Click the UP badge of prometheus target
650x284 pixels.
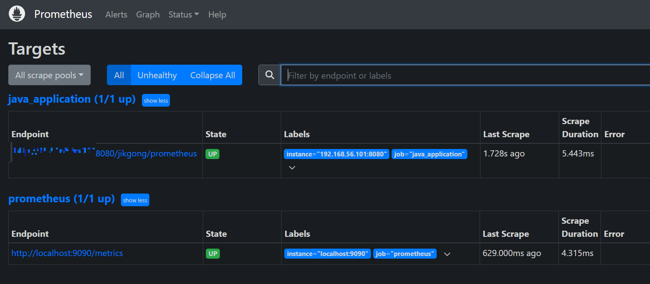(213, 253)
